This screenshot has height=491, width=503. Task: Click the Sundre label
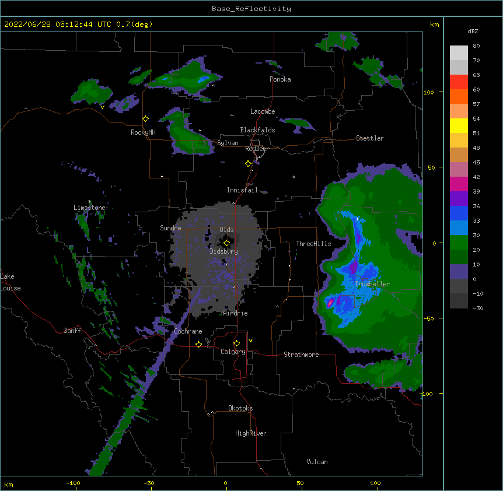coord(170,228)
